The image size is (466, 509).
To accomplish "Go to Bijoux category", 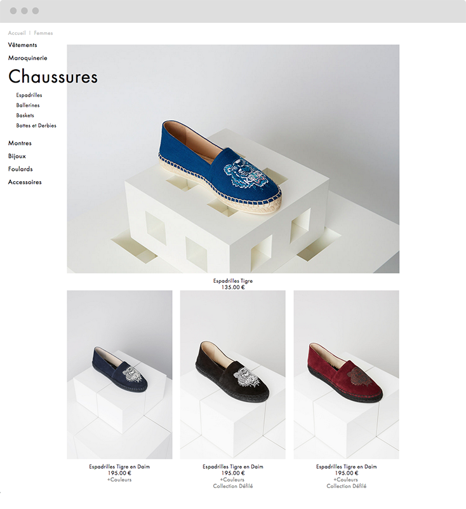I will [x=17, y=156].
